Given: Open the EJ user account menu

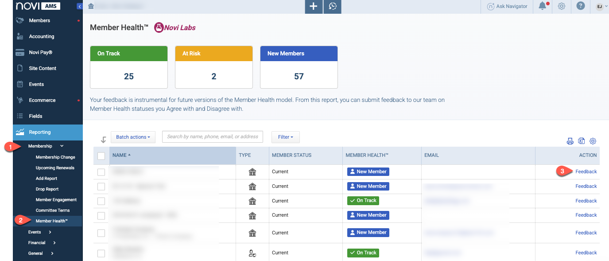Looking at the screenshot, I should tap(601, 6).
